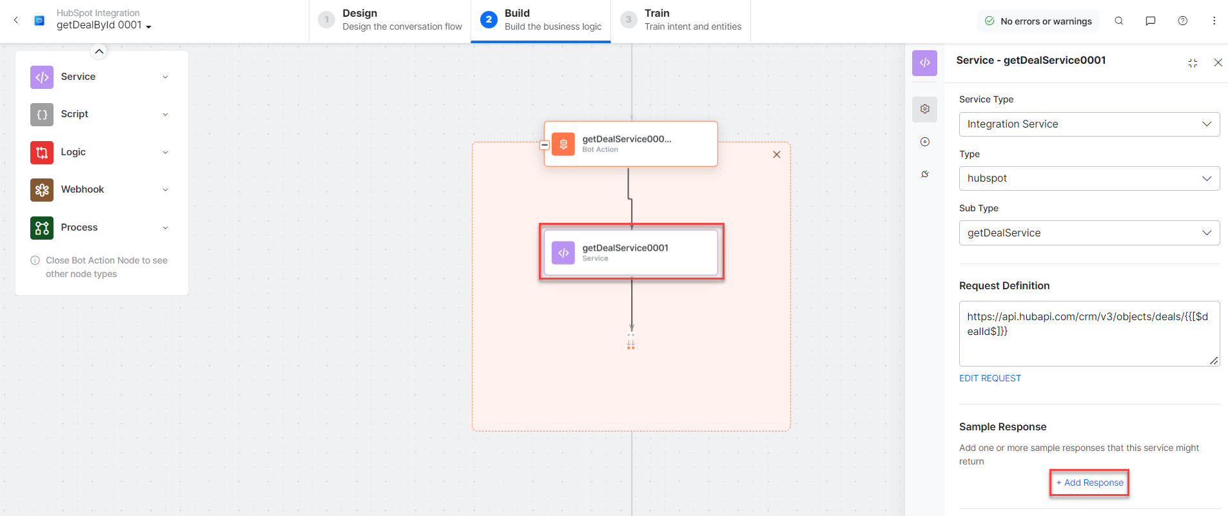
Task: Click the Request Definition URL text field
Action: pos(1089,333)
